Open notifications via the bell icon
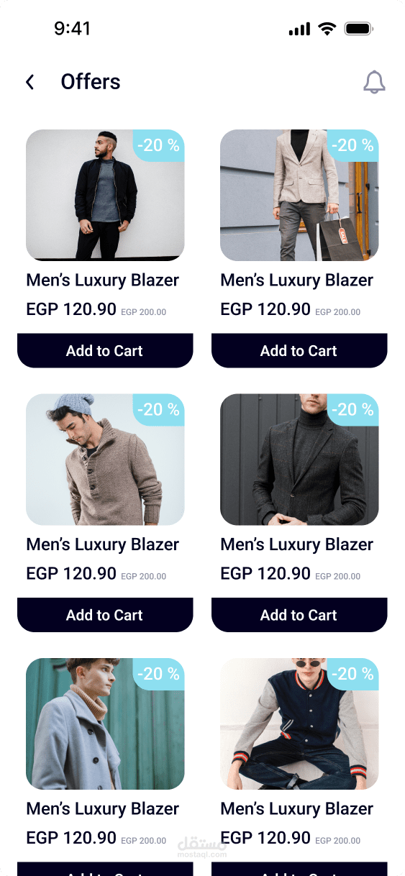Viewport: 405px width, 876px height. (374, 82)
